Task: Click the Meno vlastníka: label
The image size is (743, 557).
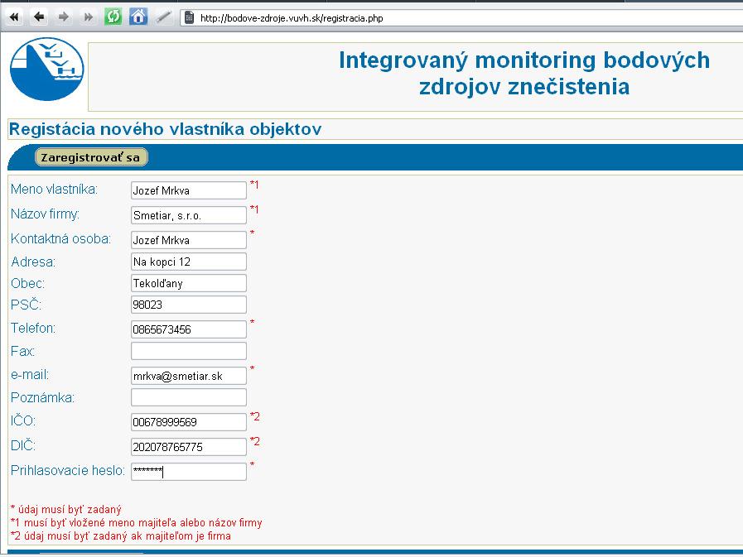Action: coord(54,190)
